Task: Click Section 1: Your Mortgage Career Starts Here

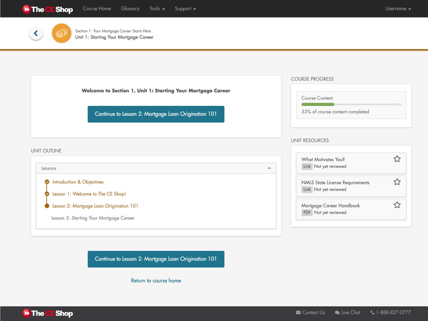Action: 113,31
